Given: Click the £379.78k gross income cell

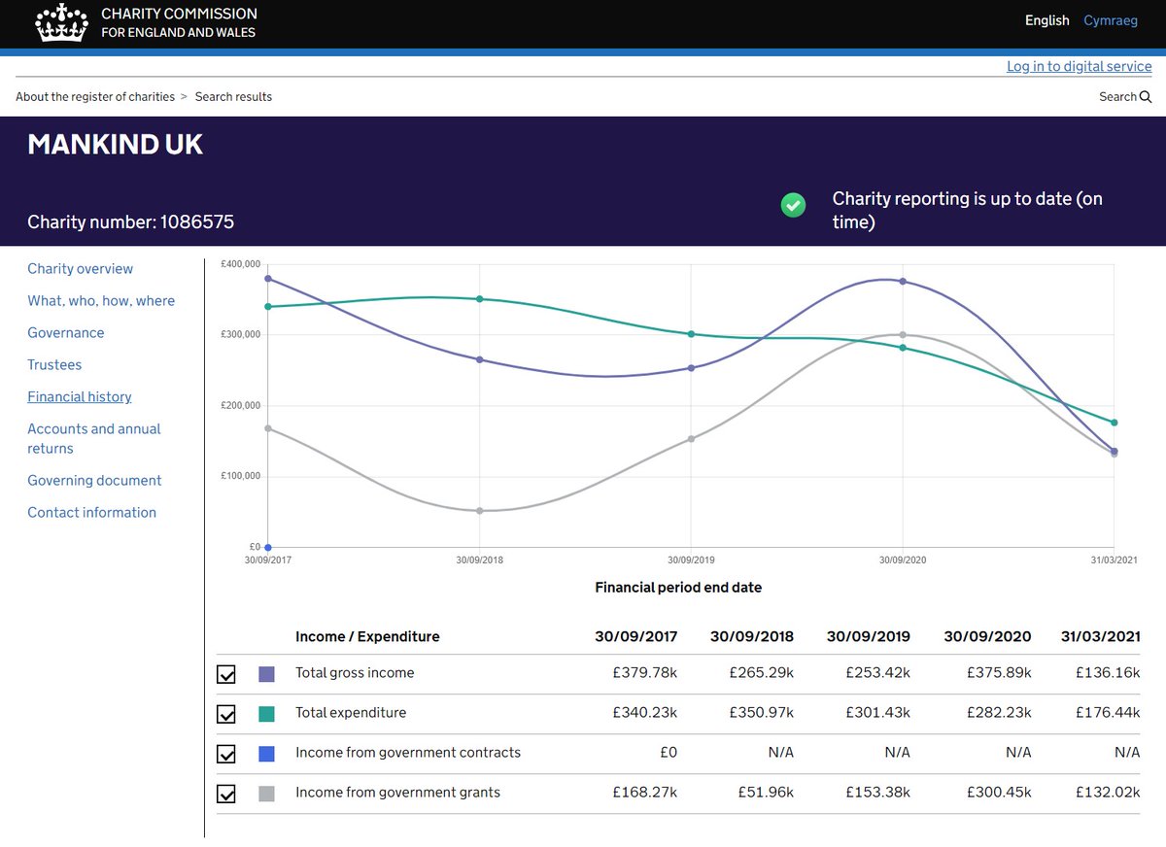Looking at the screenshot, I should 644,673.
